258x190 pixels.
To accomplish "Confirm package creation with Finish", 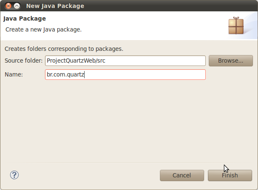I will point(230,175).
